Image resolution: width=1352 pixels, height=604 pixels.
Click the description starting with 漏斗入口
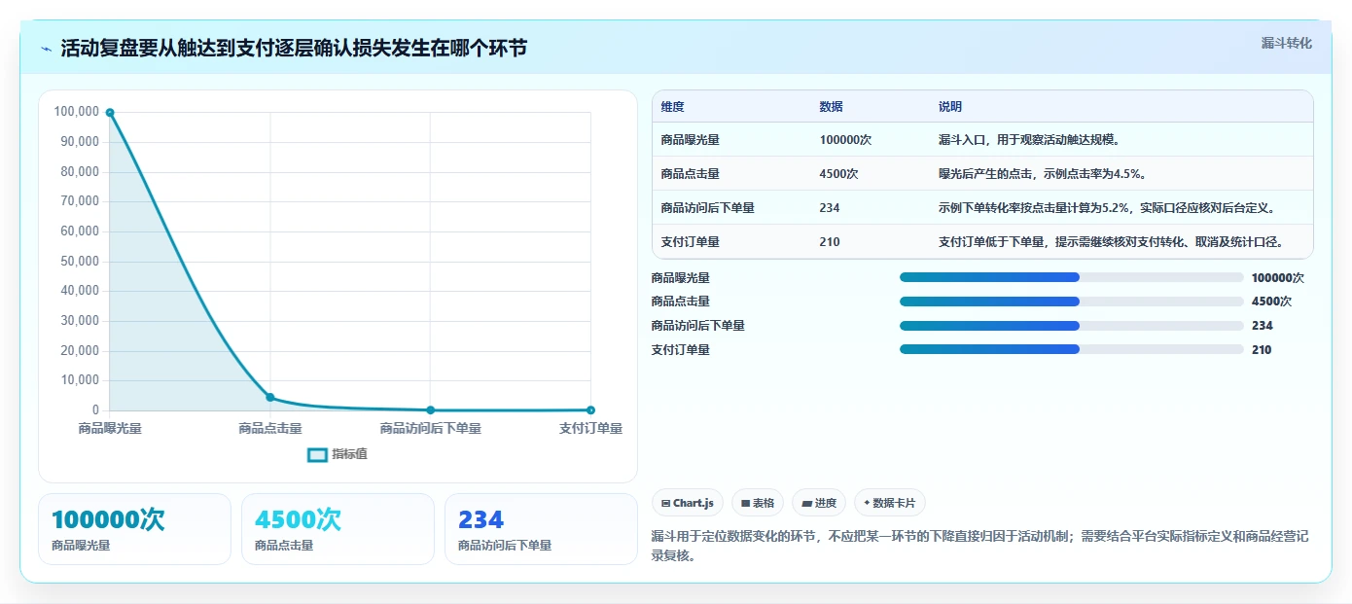coord(1030,140)
